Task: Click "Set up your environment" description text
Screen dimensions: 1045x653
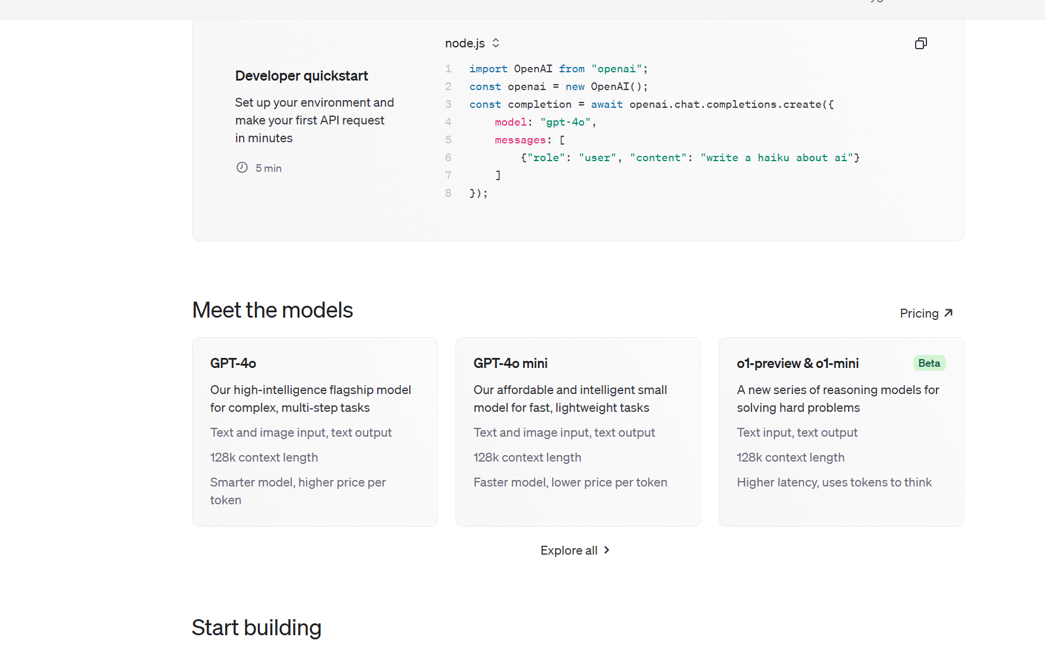Action: tap(314, 120)
